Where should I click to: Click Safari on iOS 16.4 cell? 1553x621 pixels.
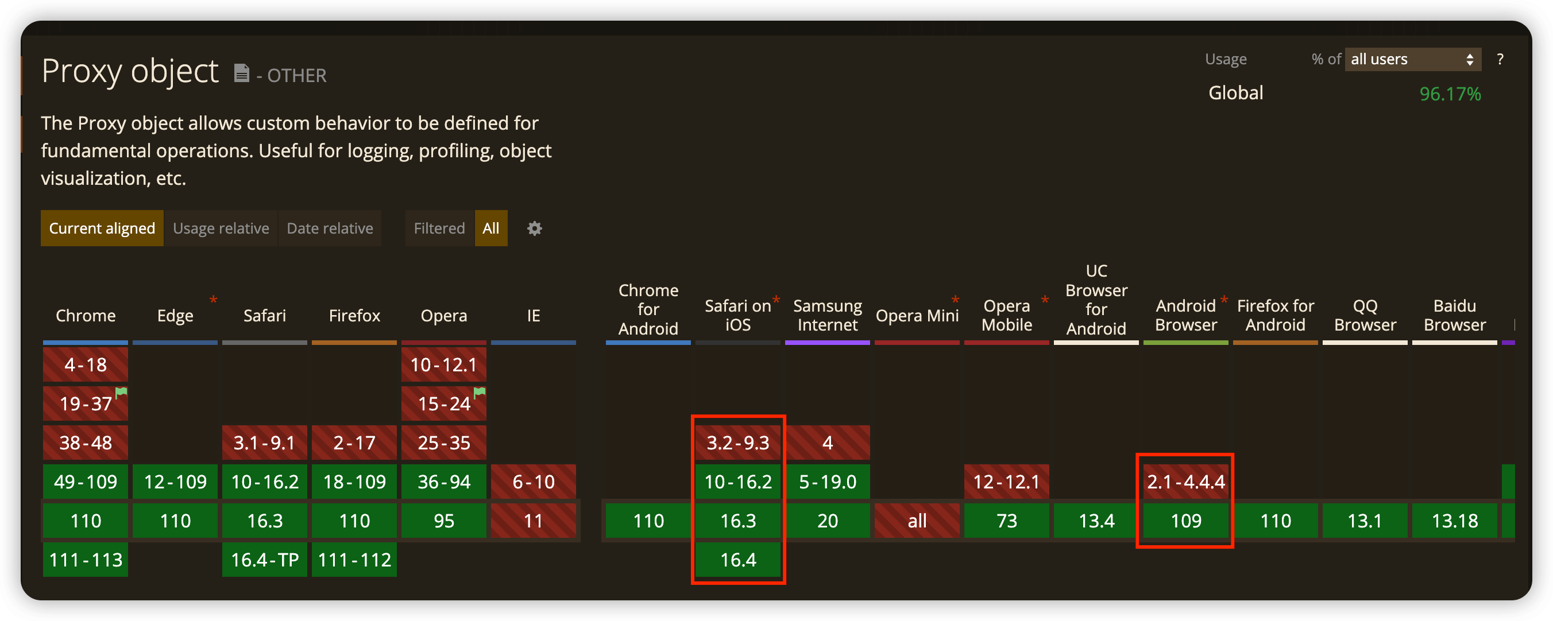(738, 560)
